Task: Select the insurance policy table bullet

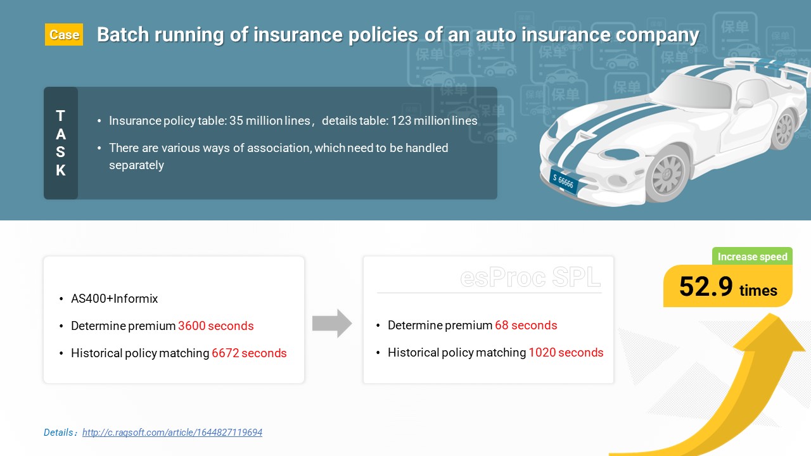Action: coord(293,120)
